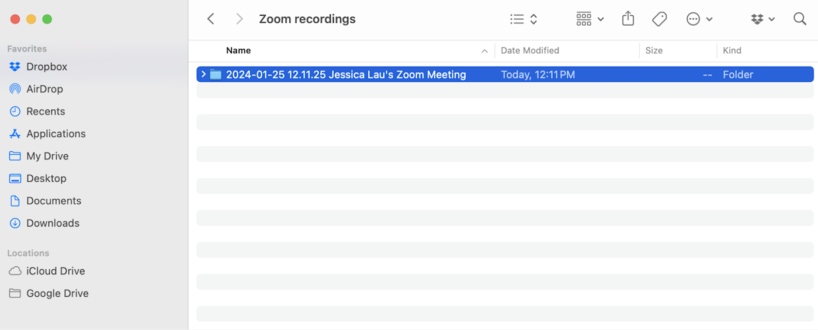Viewport: 818px width, 330px height.
Task: Sort by the Size column header
Action: pos(654,50)
